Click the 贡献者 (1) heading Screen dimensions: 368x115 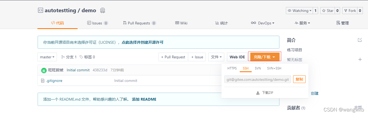[x=296, y=108]
